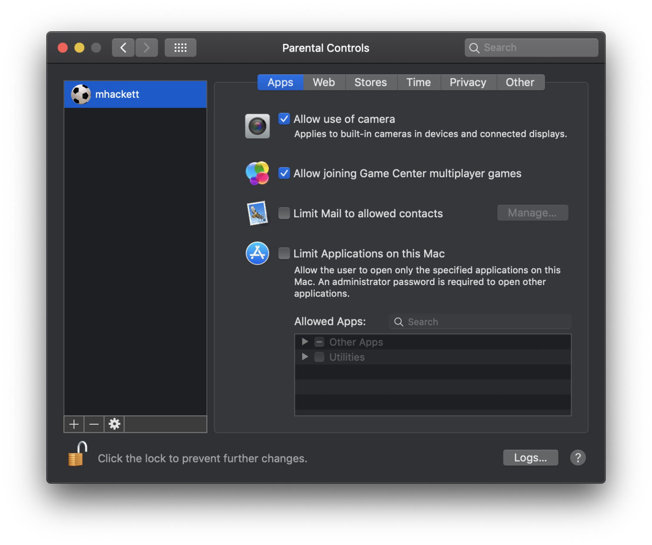Screen dimensions: 652x545
Task: Enable Limit Applications on this Mac
Action: [x=284, y=253]
